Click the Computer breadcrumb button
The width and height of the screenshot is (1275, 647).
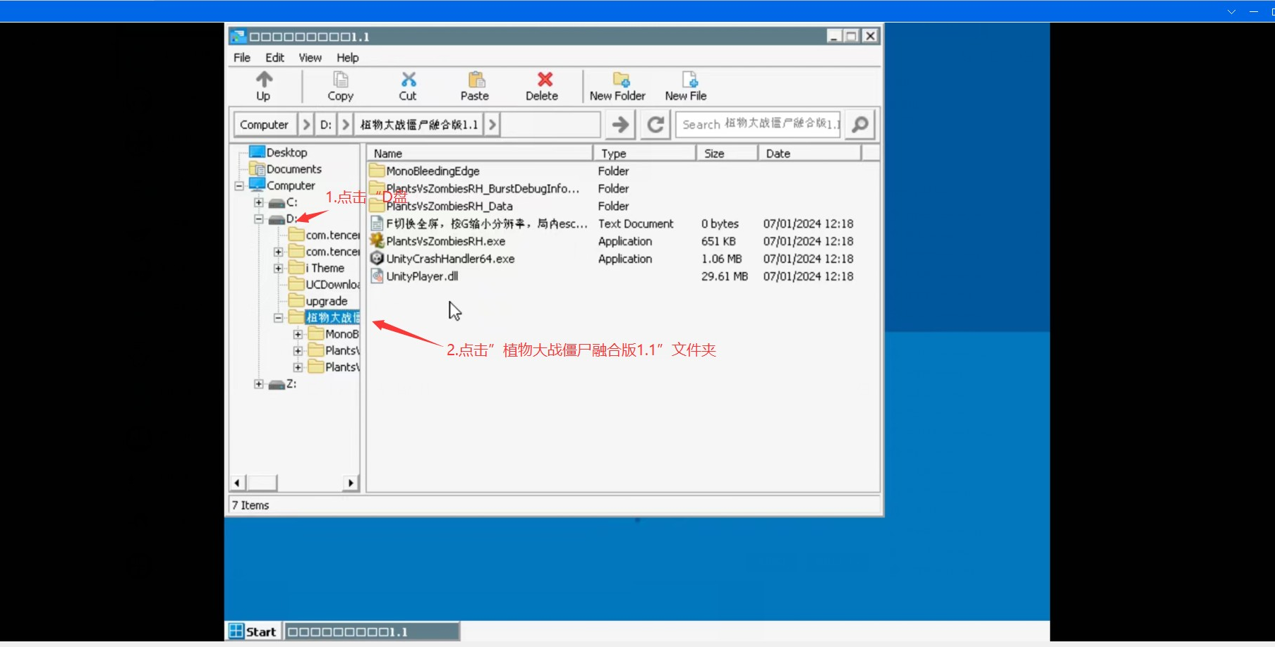pyautogui.click(x=265, y=125)
